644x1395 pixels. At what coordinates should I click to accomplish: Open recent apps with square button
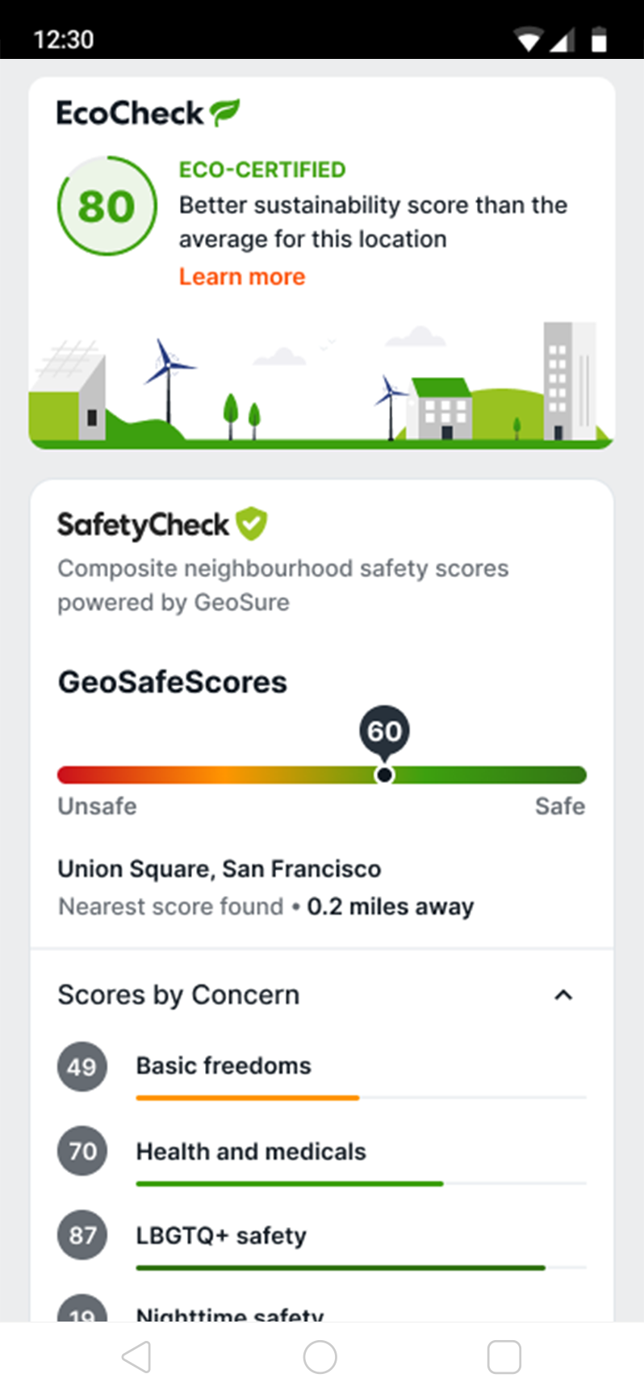(504, 1357)
